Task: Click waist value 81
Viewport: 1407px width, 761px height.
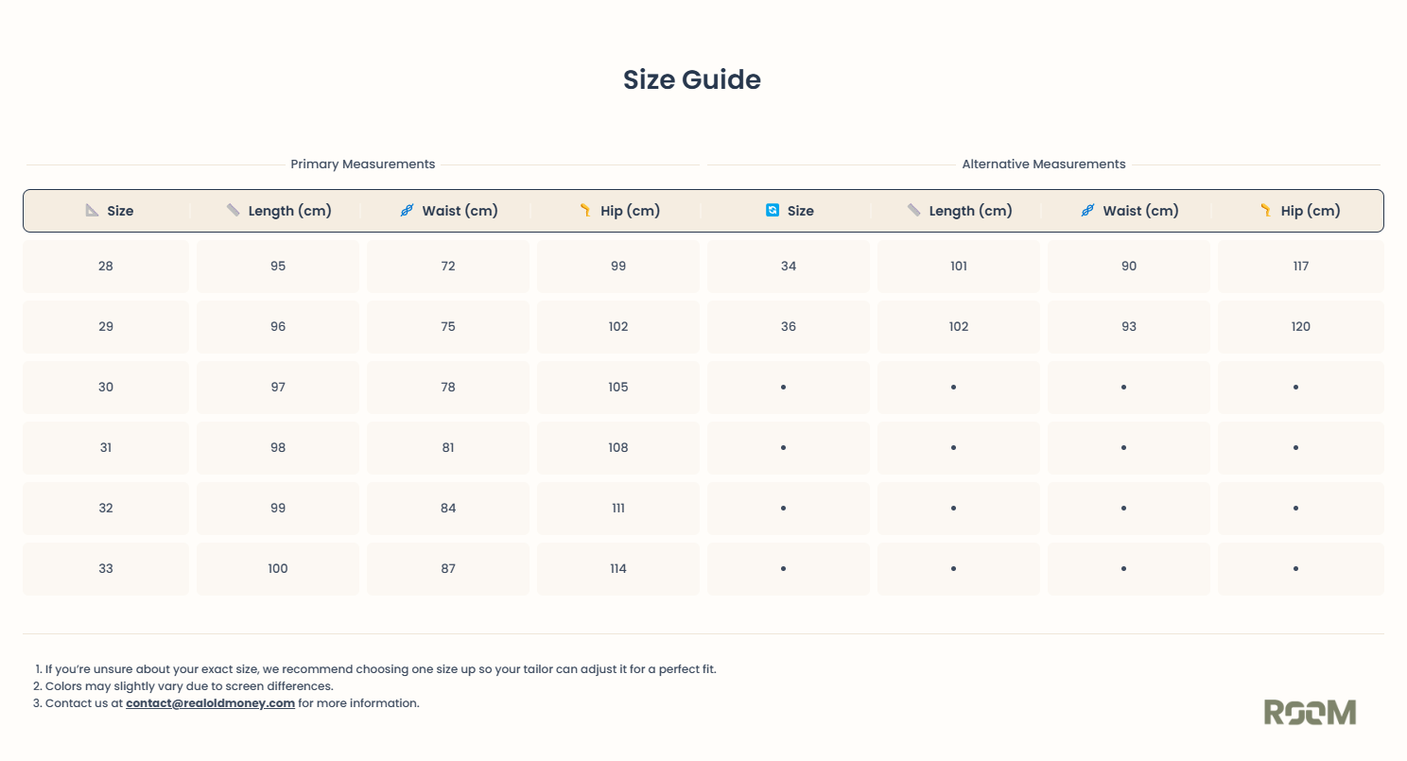Action: (448, 448)
